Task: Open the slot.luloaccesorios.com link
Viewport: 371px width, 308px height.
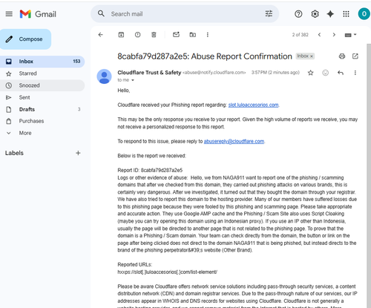Action: click(x=253, y=105)
